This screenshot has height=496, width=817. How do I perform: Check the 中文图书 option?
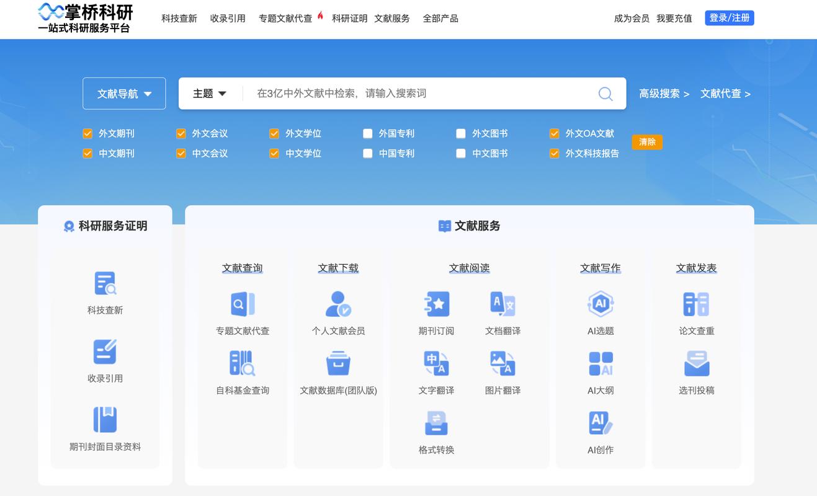click(461, 153)
